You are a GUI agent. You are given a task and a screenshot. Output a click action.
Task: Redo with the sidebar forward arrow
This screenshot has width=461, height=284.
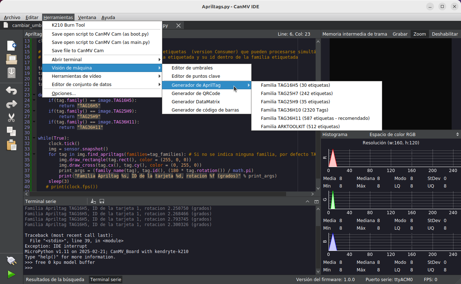click(x=12, y=104)
